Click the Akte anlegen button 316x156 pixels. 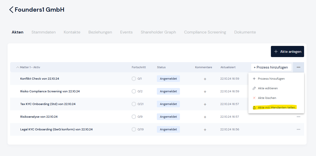coord(287,51)
